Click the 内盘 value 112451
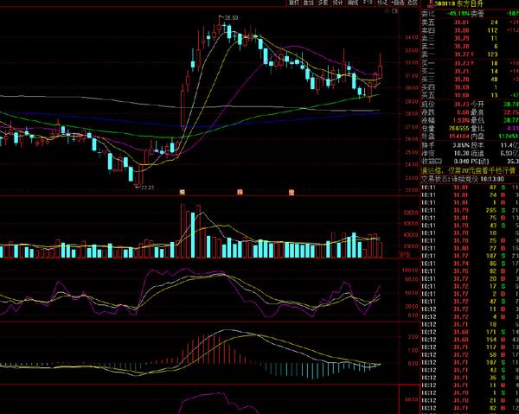The height and width of the screenshot is (414, 519). coord(509,137)
